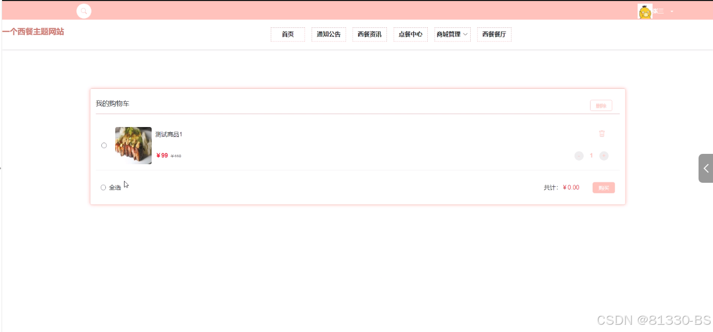The image size is (713, 332).
Task: Go to 首页 menu item
Action: [288, 35]
